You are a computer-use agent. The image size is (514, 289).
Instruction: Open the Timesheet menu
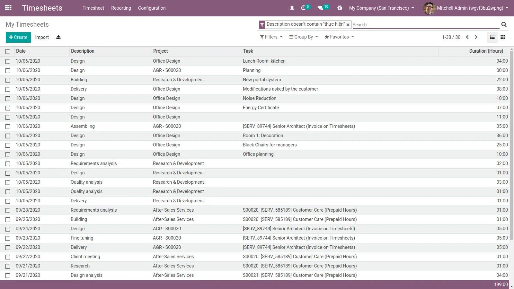tap(93, 8)
